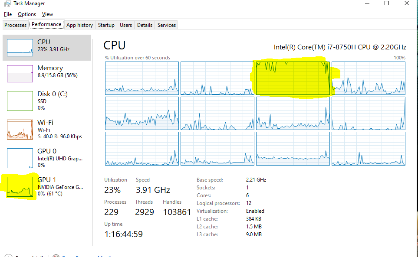The width and height of the screenshot is (418, 257).
Task: Select the Performance tab
Action: click(46, 24)
